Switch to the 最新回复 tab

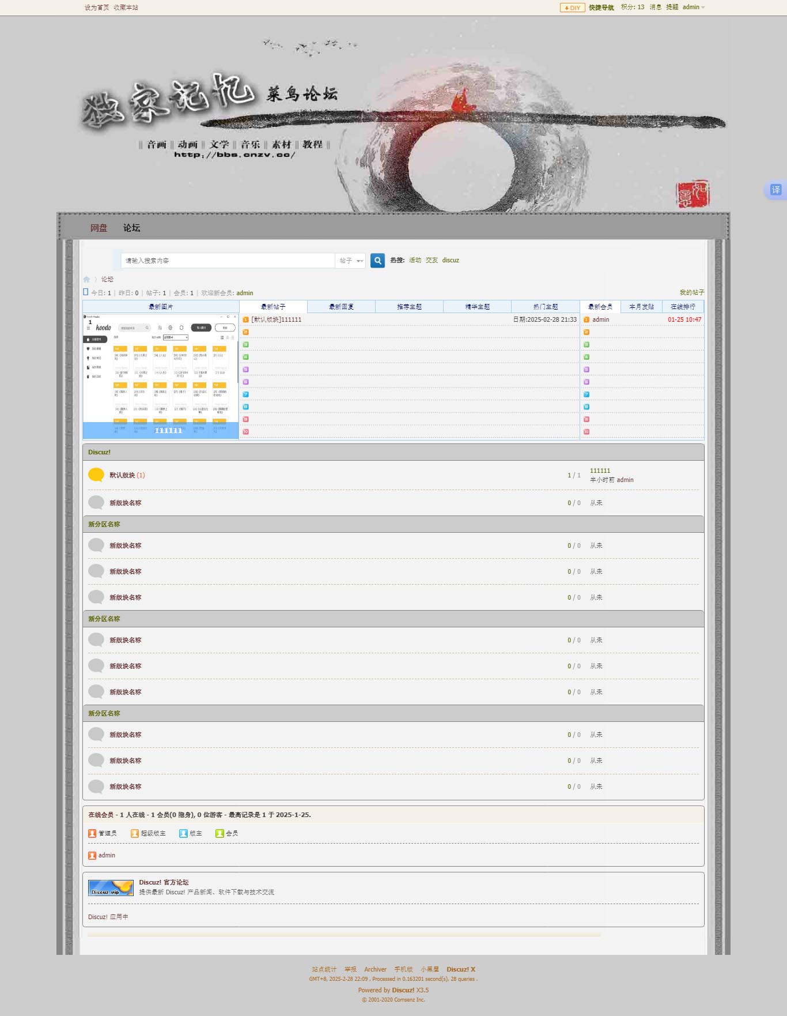click(x=341, y=307)
